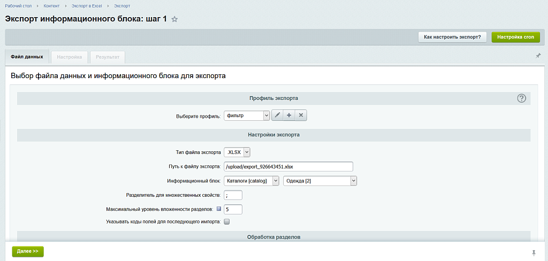The width and height of the screenshot is (548, 261).
Task: Click hint icon near nesting level field
Action: [219, 209]
